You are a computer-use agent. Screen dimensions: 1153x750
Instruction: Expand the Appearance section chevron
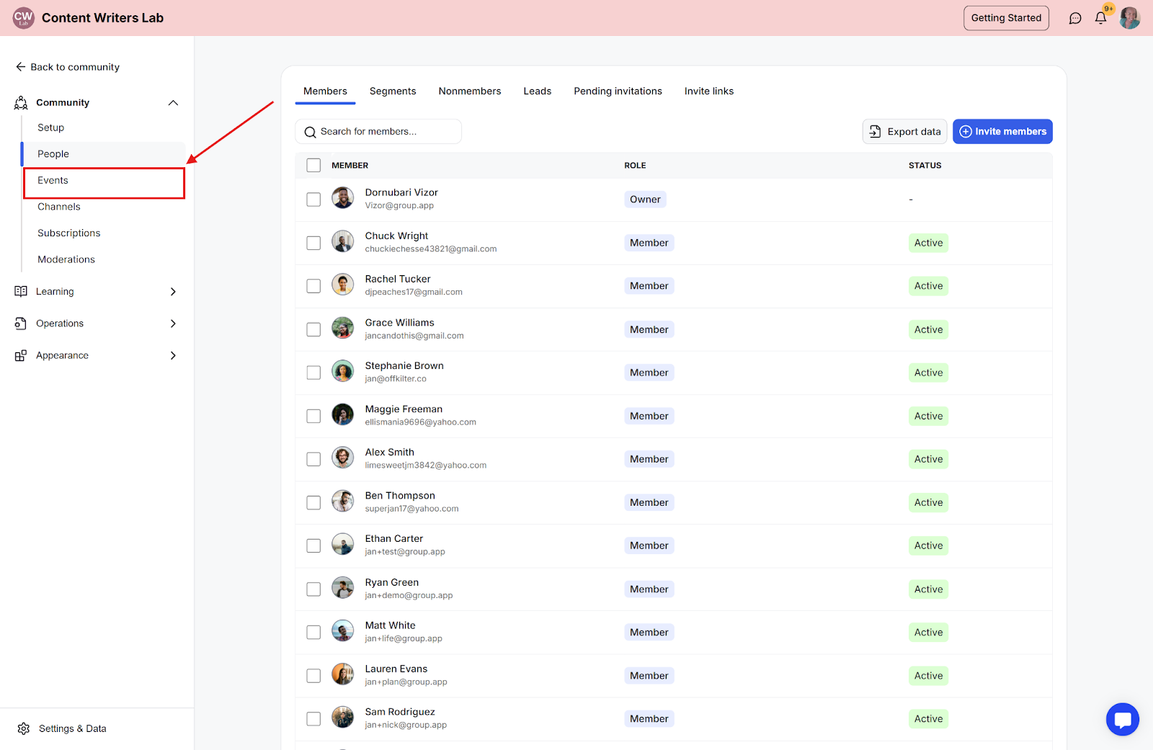173,355
